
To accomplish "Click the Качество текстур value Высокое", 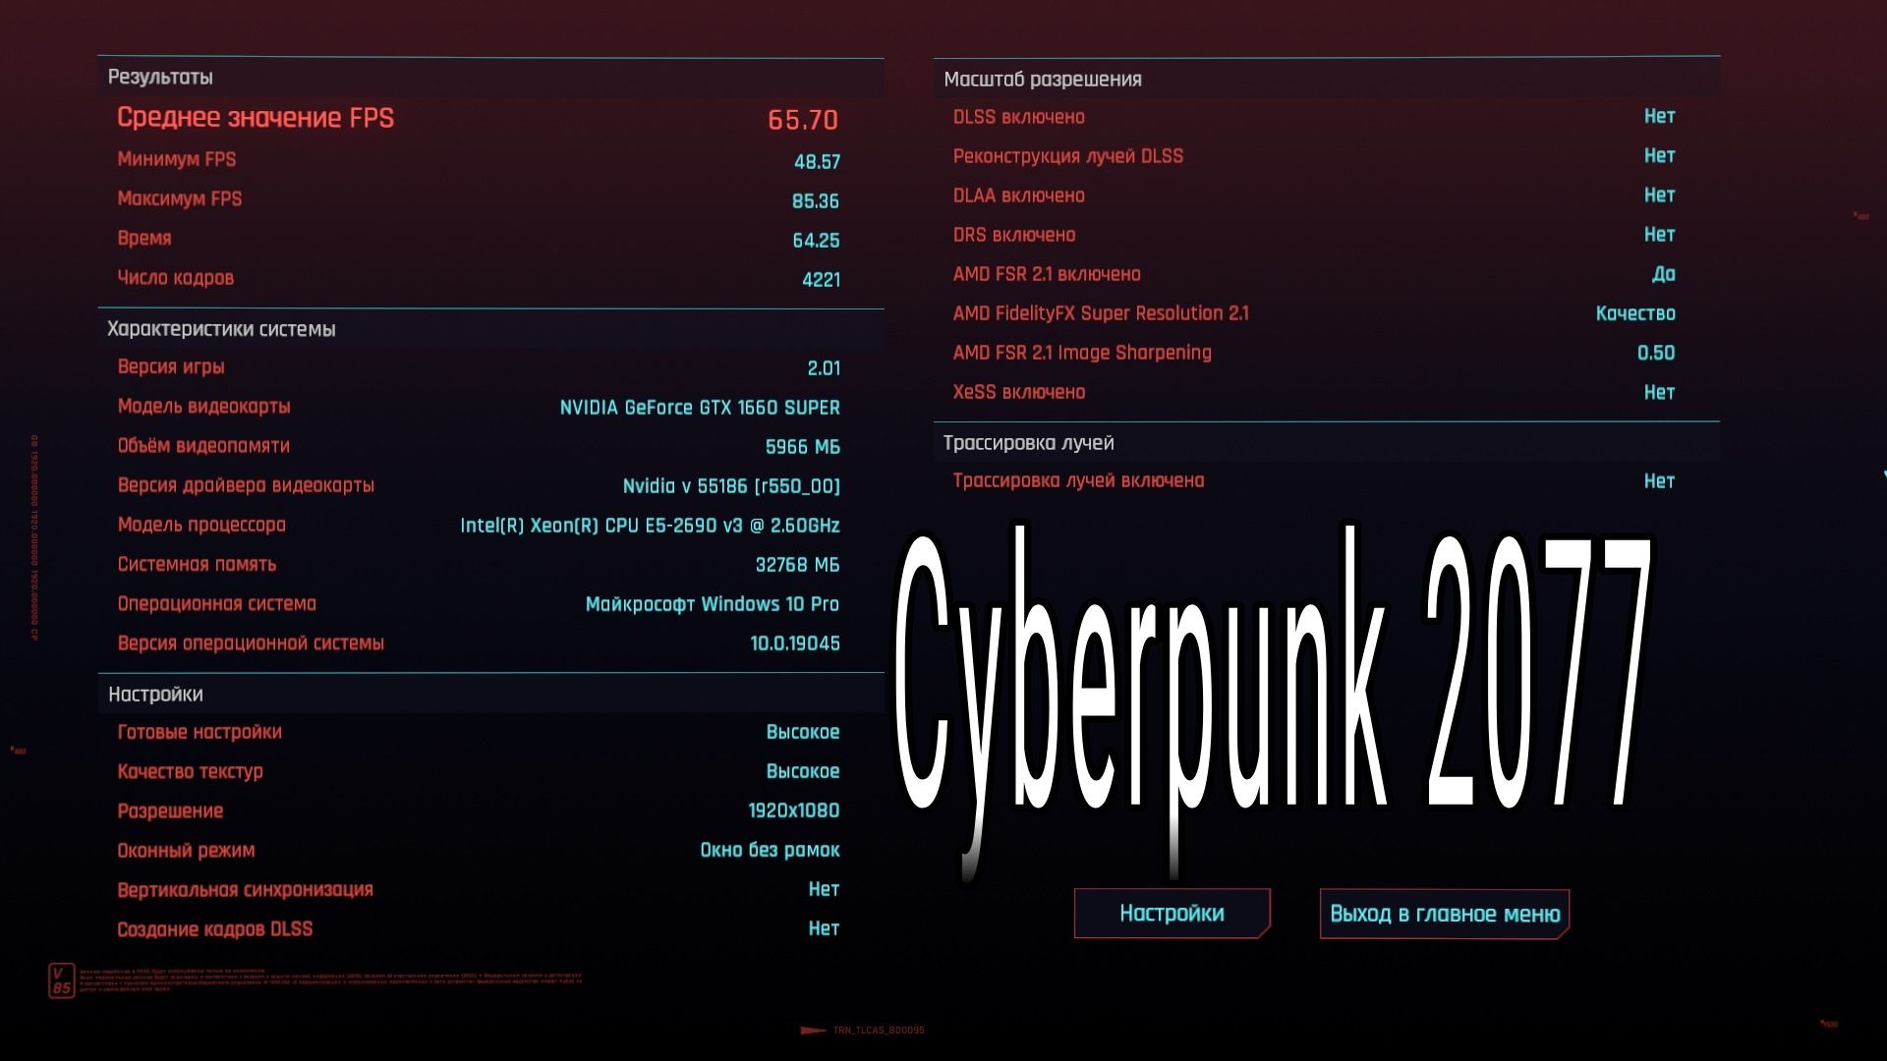I will (x=803, y=771).
